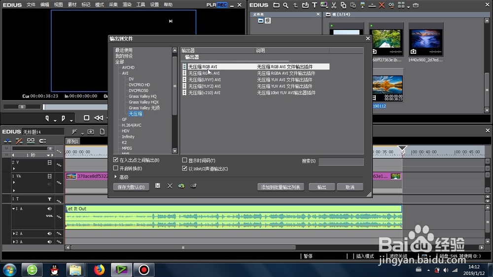Click the scissors cut icon in the bin
The image size is (493, 277).
point(334,5)
